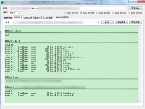Image resolution: width=145 pixels, height=109 pixels.
Task: Focus the 目标 target URL input field
Action: coord(68,8)
